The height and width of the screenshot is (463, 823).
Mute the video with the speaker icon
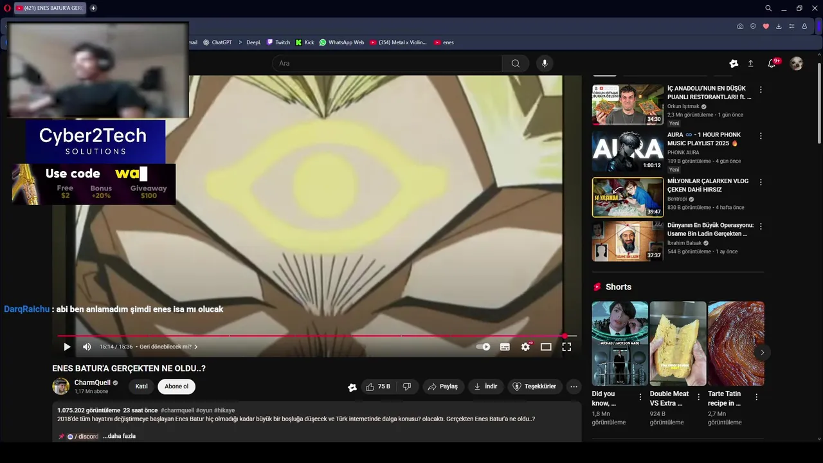tap(87, 347)
